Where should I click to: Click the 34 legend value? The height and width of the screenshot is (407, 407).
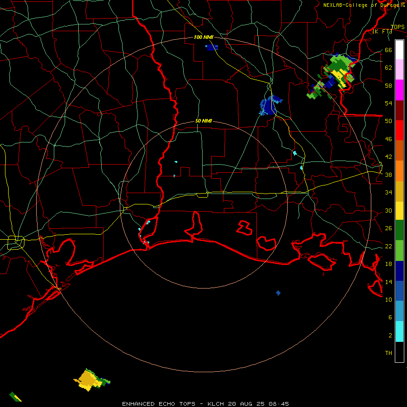click(388, 193)
